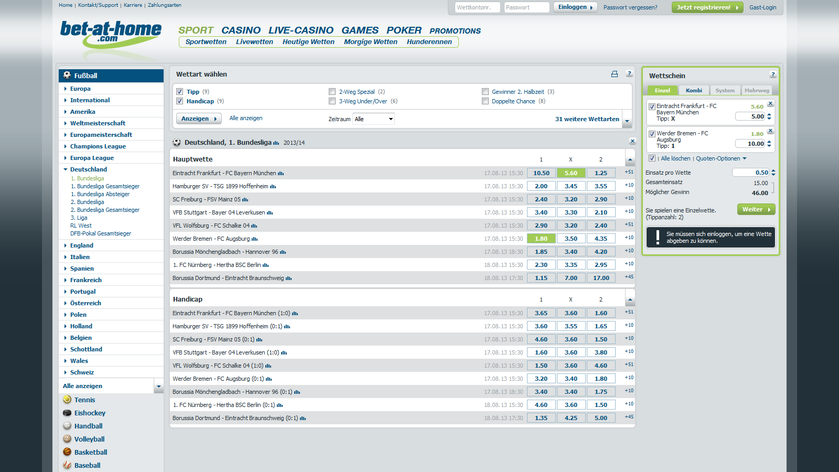Focus the Passwort input field
The image size is (839, 472).
[x=526, y=7]
